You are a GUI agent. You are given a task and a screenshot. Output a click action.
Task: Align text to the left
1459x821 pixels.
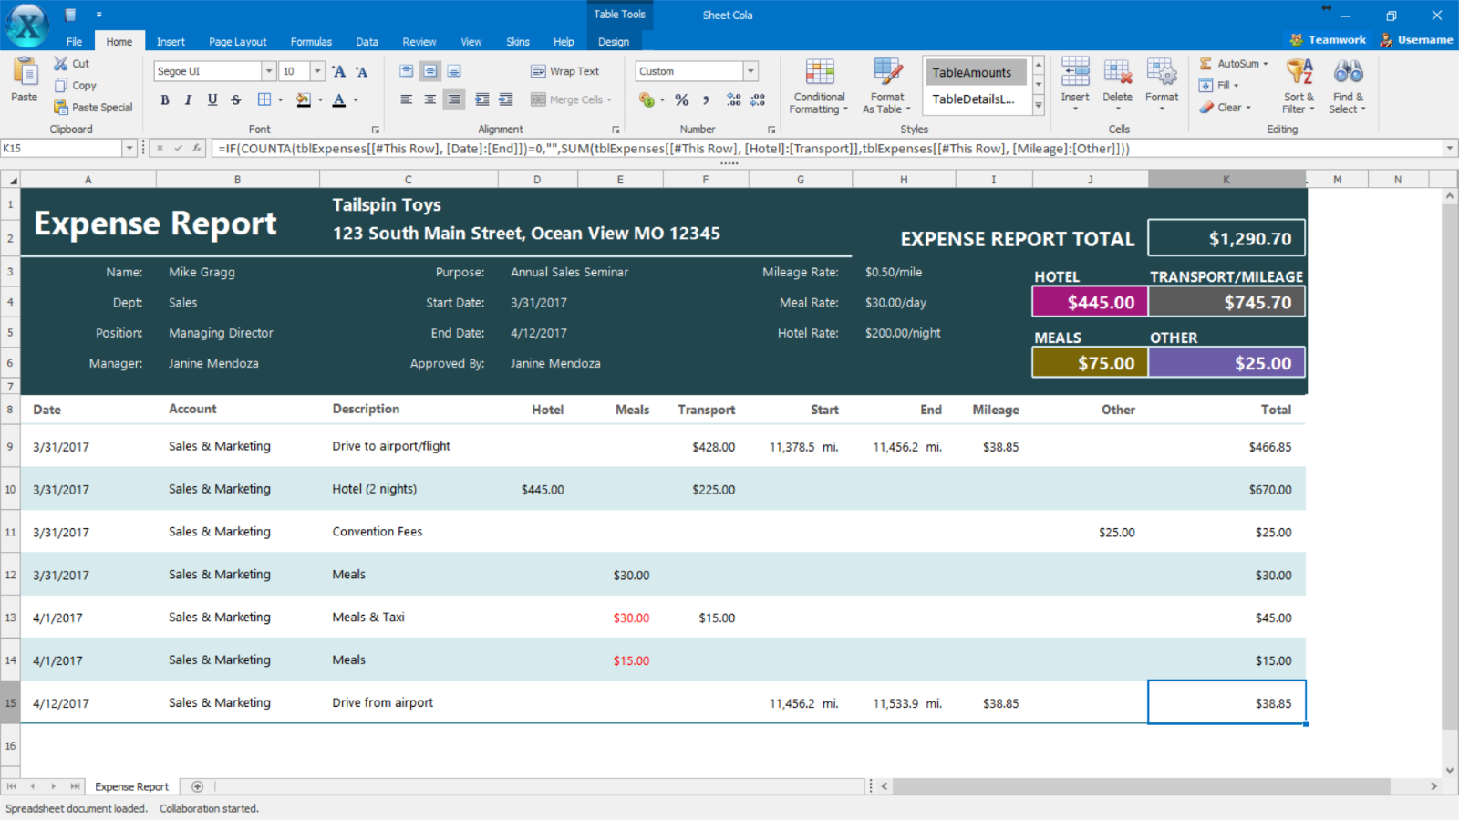coord(407,99)
